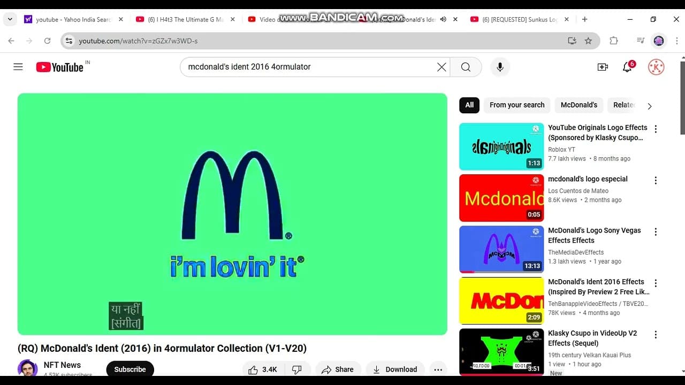Viewport: 685px width, 385px height.
Task: Open options for McDonald's Ident 2016 Effects video
Action: click(656, 283)
